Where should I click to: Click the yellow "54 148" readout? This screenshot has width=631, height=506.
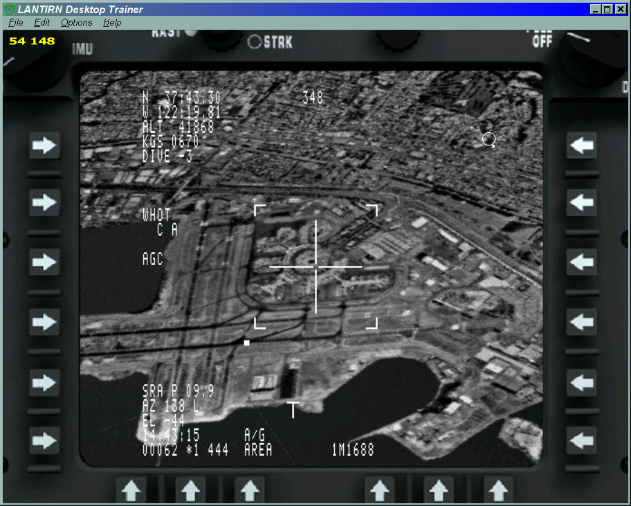pyautogui.click(x=32, y=41)
